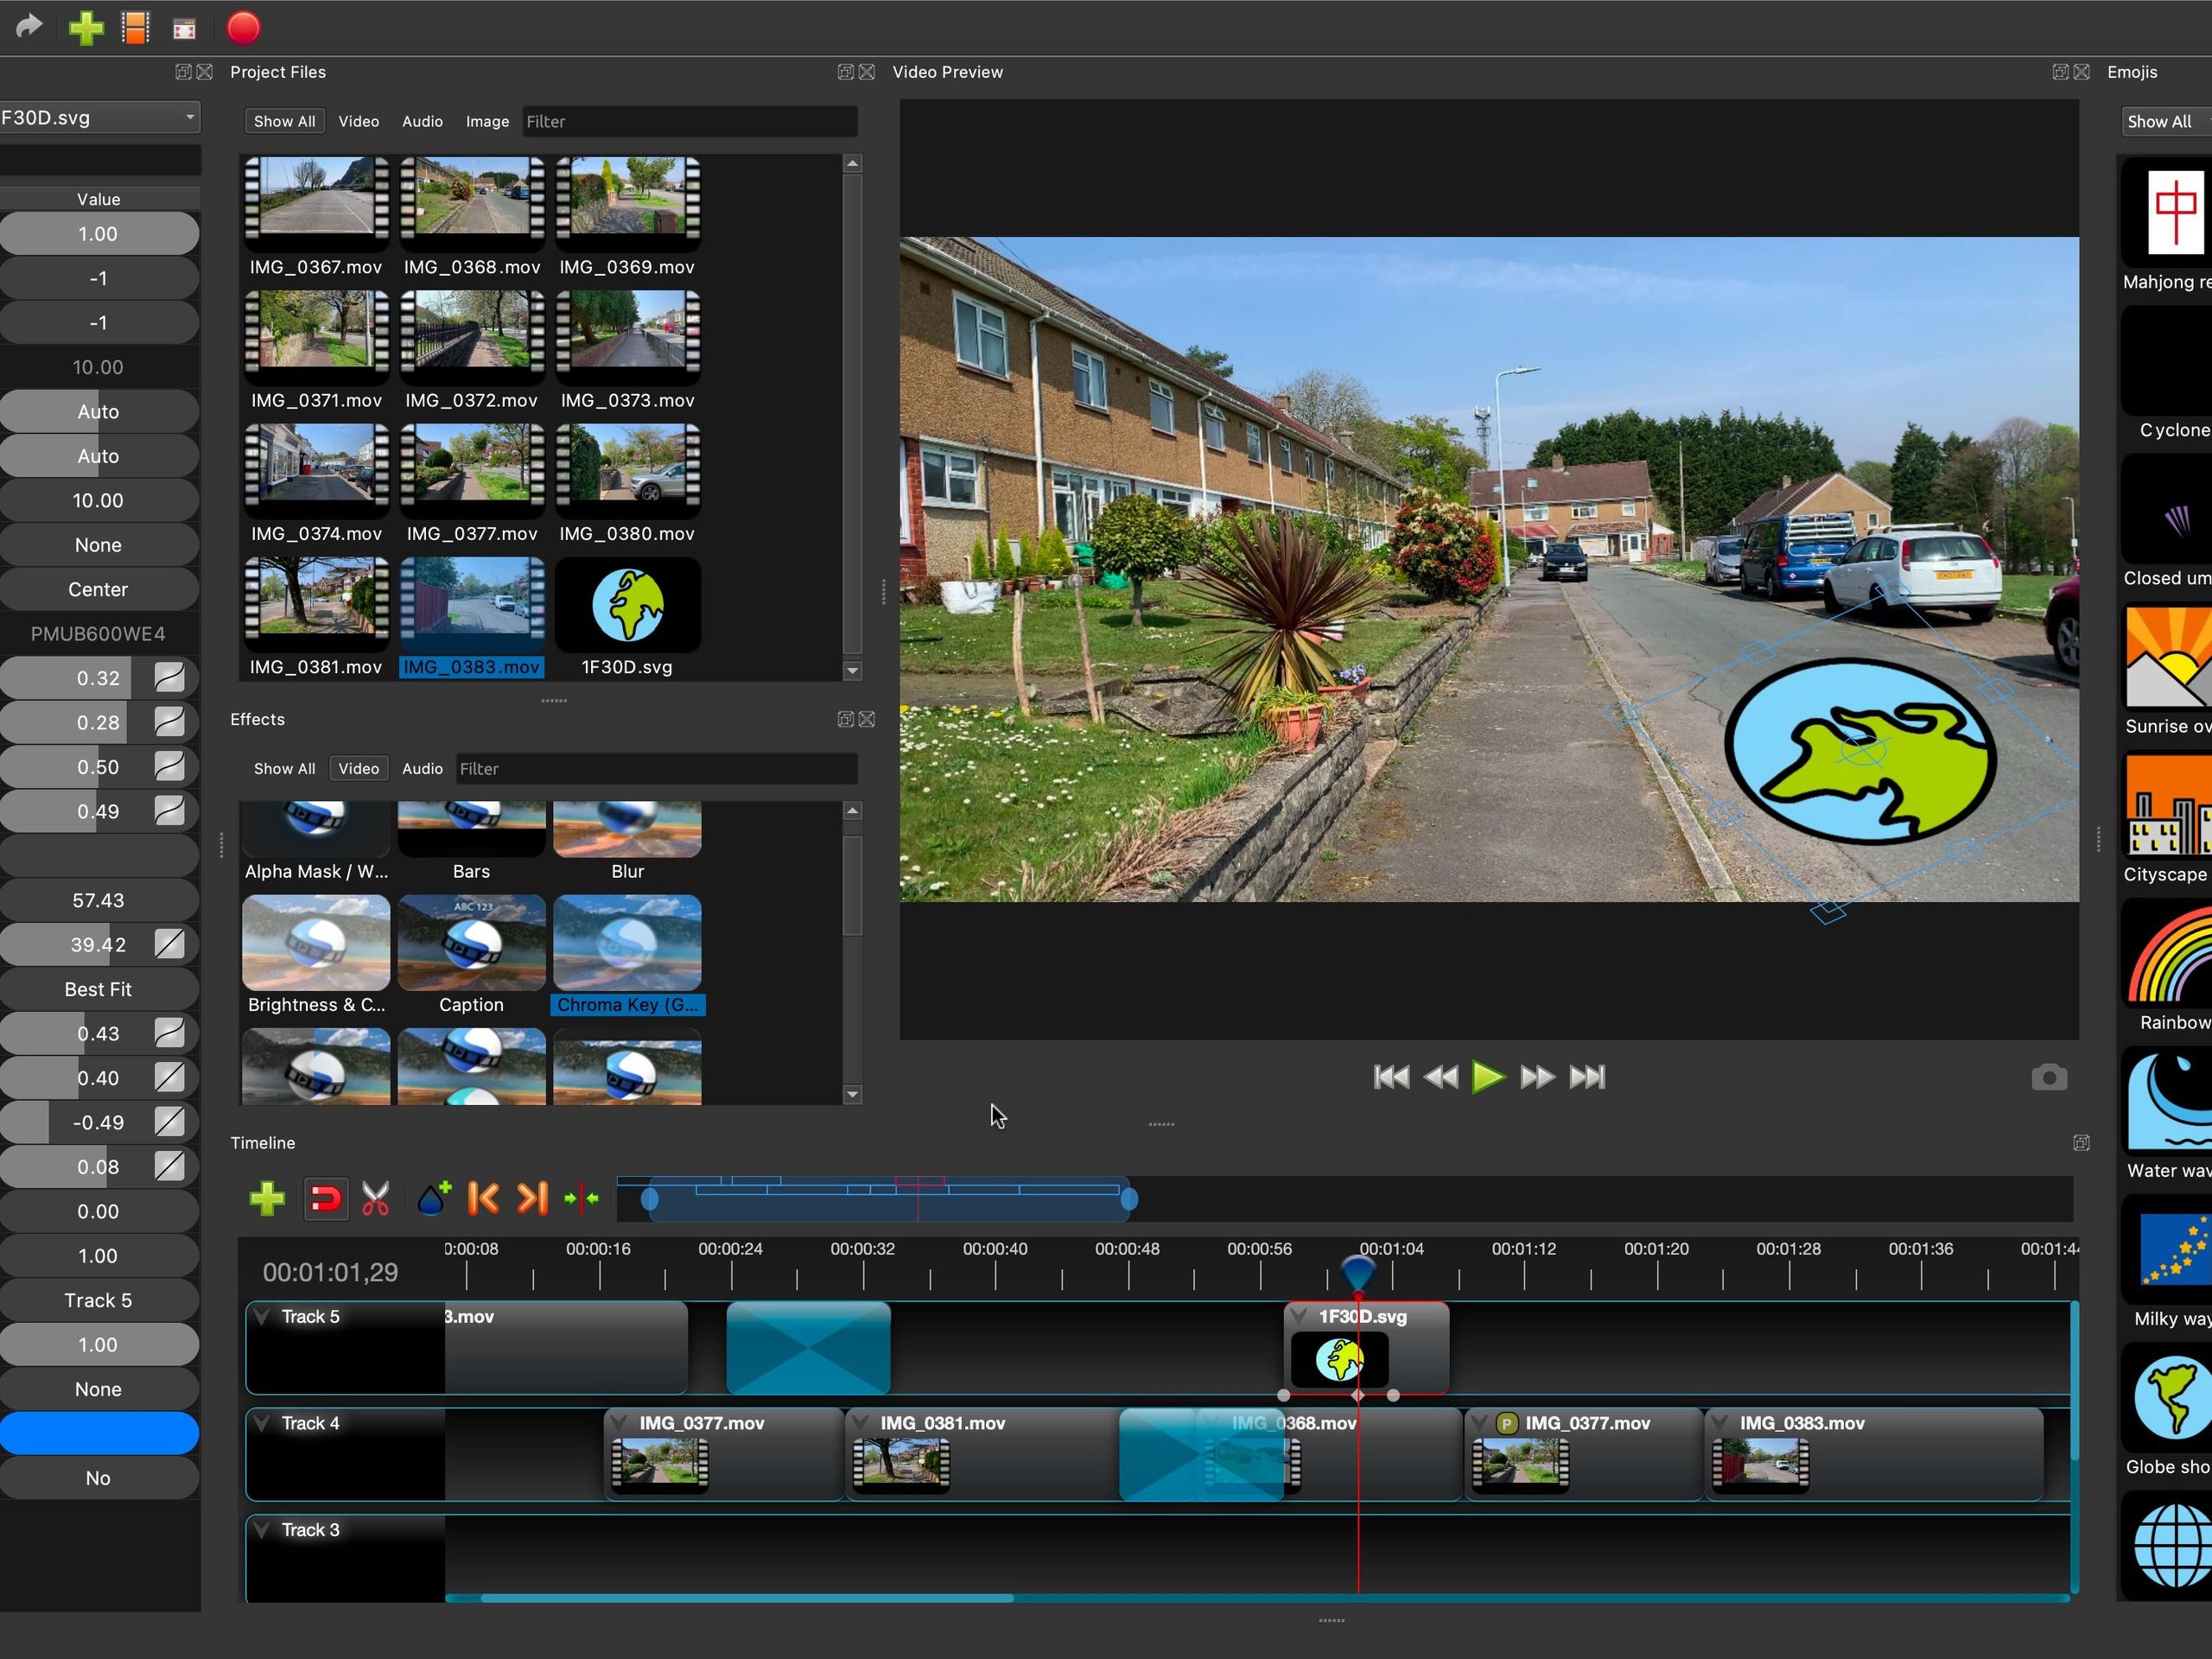The width and height of the screenshot is (2212, 1659).
Task: Toggle the timeline snapping magnet button
Action: click(325, 1198)
